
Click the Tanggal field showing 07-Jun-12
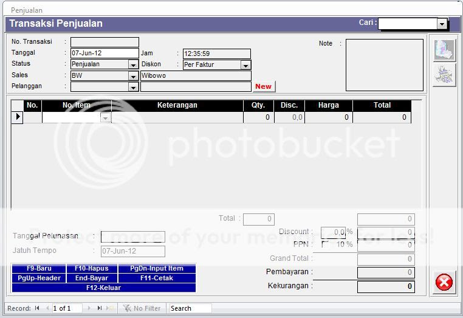point(105,53)
